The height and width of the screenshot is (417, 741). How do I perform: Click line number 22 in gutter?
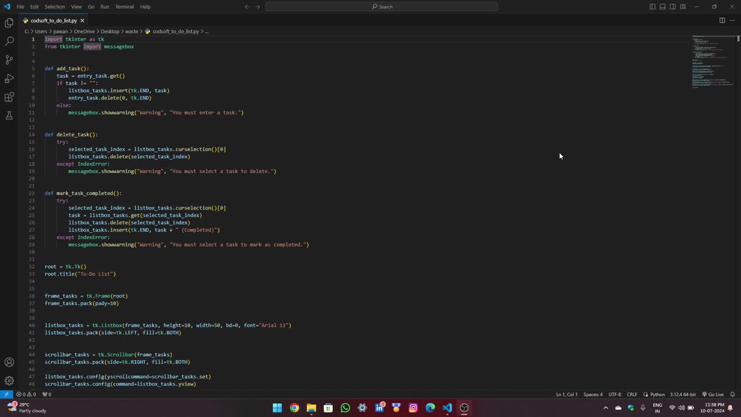(x=32, y=193)
